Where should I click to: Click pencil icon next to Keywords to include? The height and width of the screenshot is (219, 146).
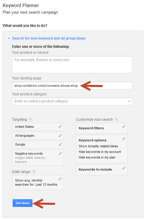point(124,168)
